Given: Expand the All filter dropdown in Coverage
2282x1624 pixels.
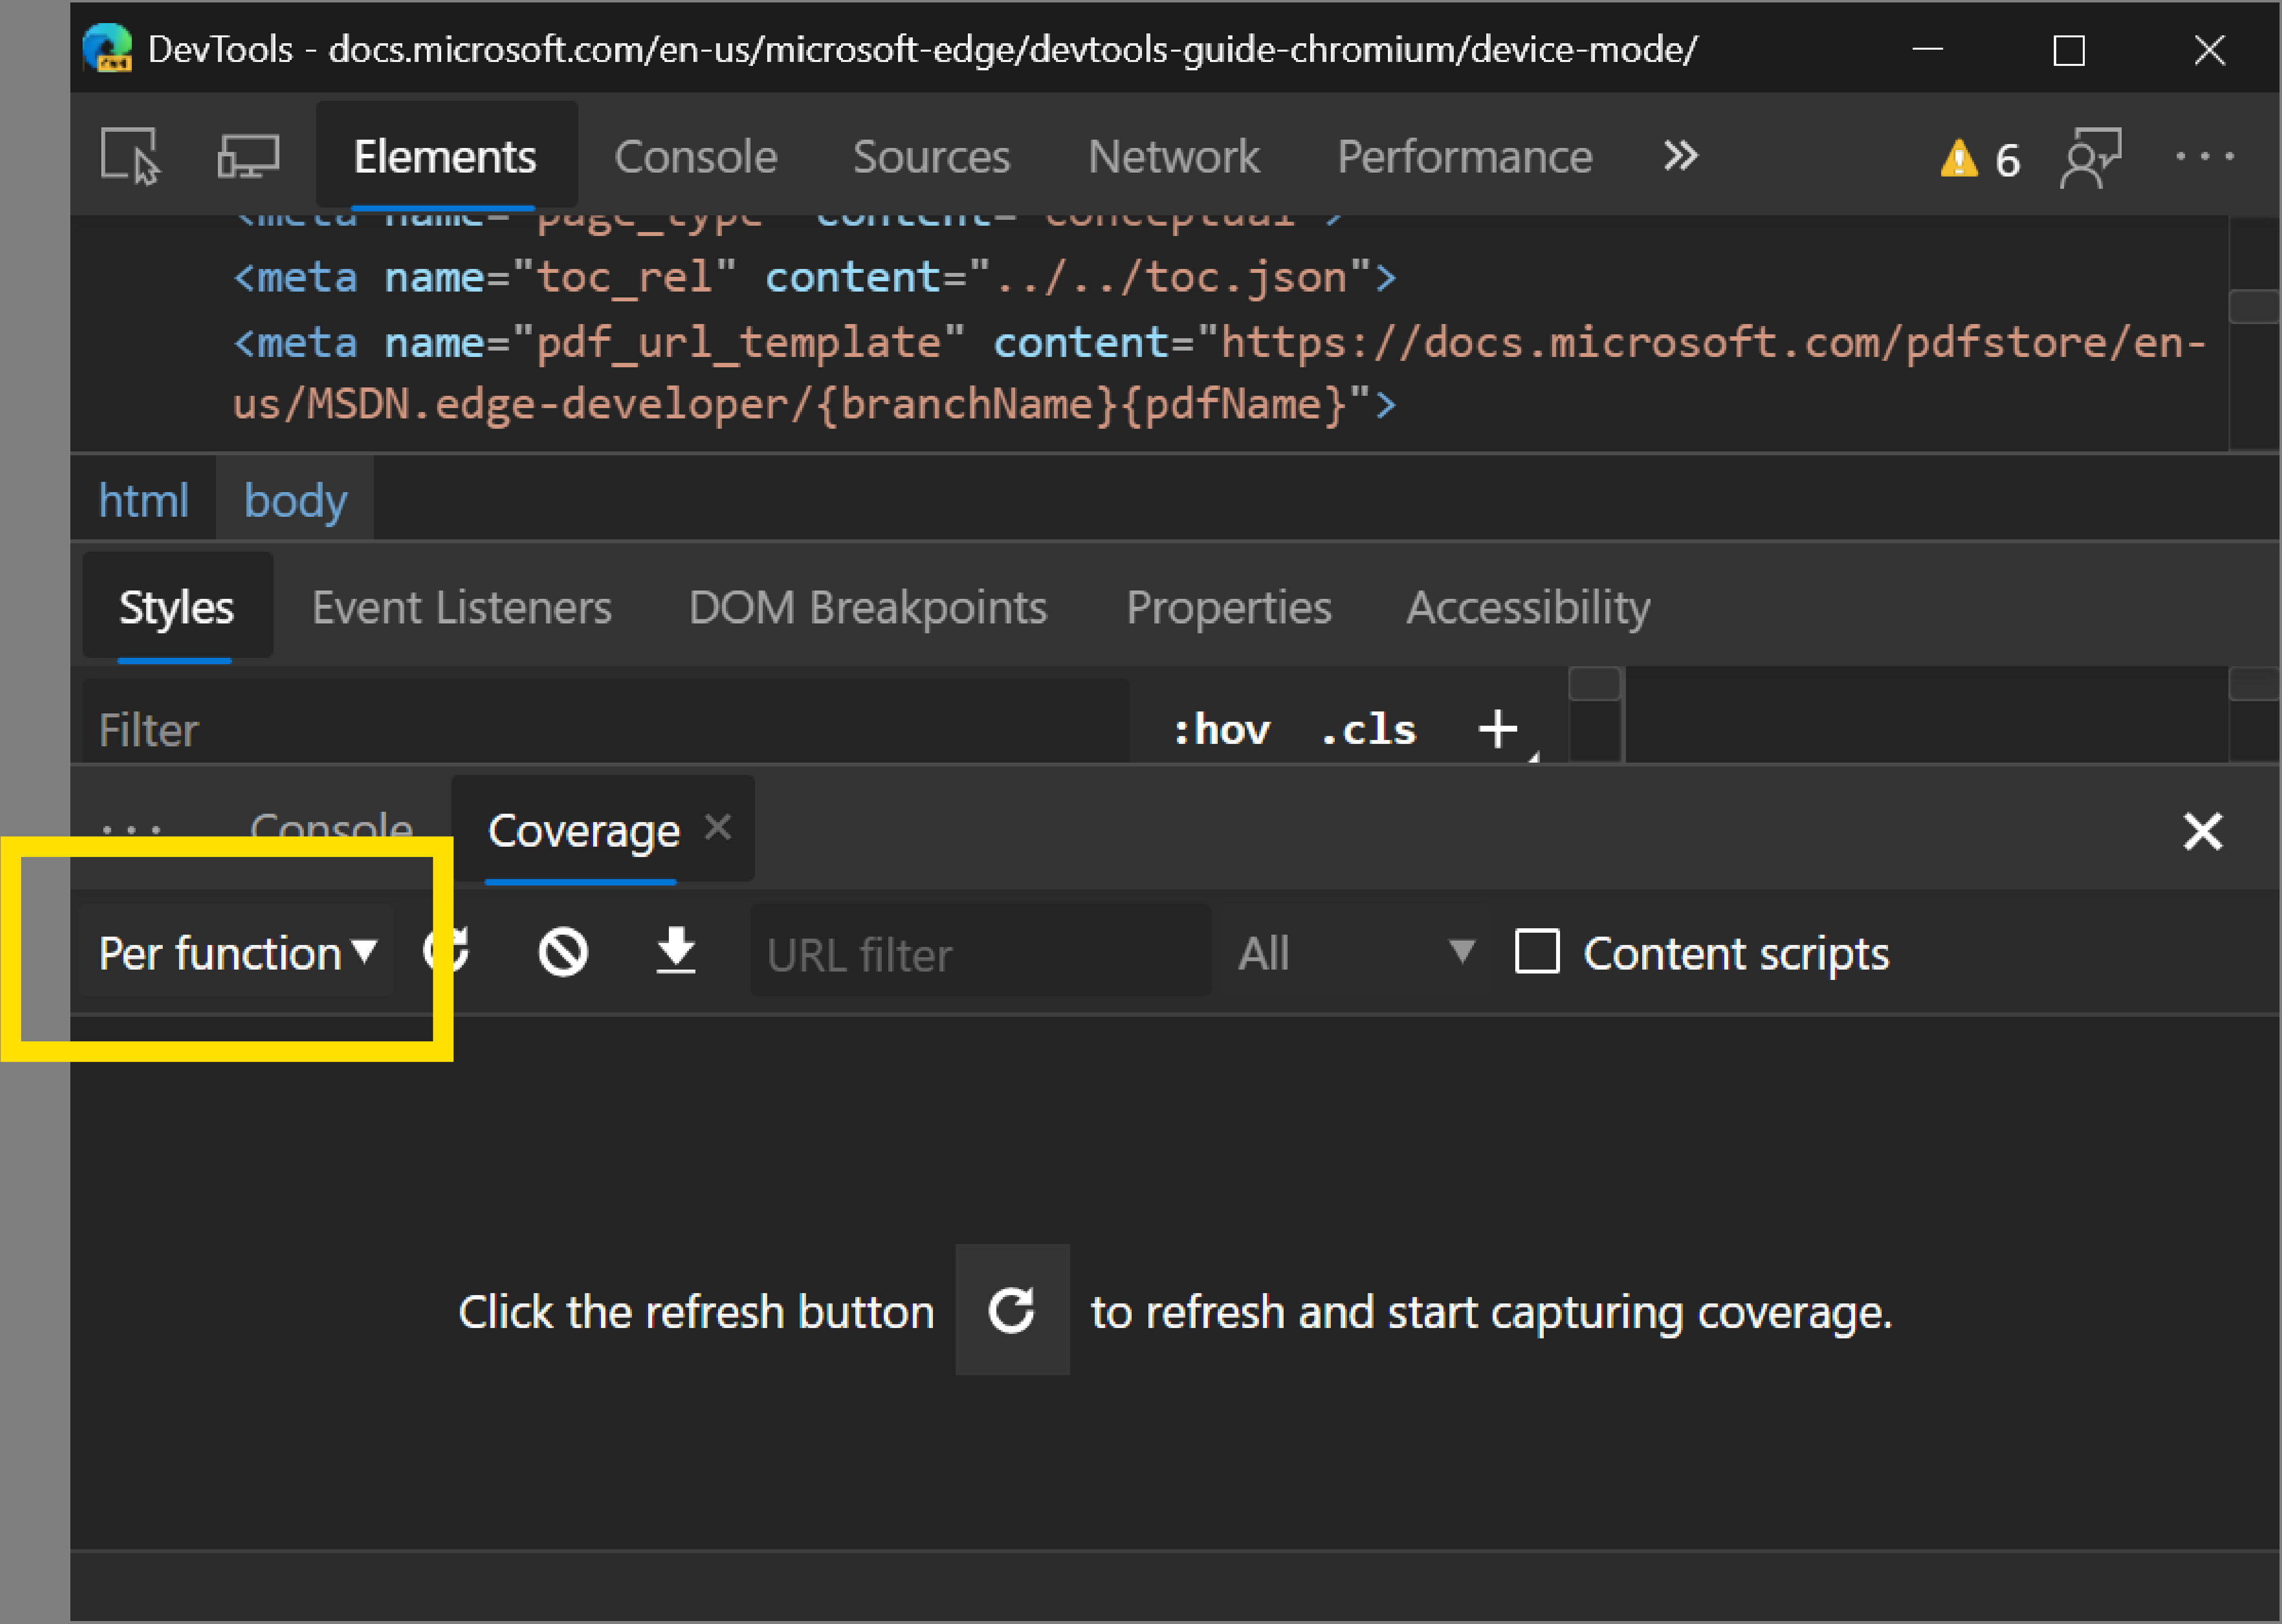Looking at the screenshot, I should click(1354, 952).
